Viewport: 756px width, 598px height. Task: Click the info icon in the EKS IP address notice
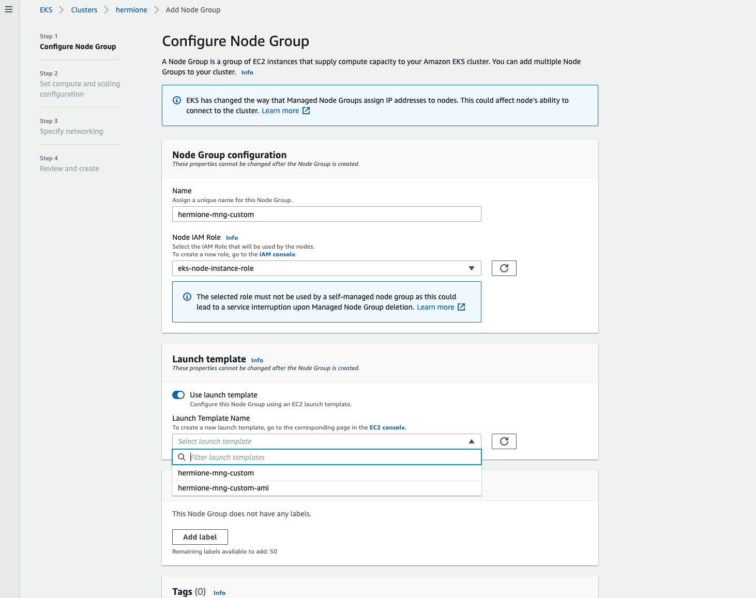click(x=177, y=100)
